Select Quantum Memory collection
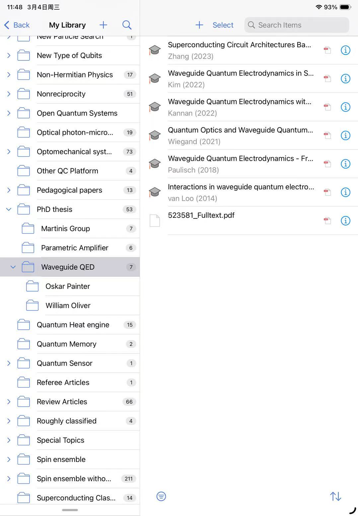Screen dimensions: 358x516 [70, 344]
